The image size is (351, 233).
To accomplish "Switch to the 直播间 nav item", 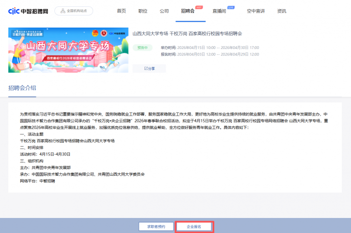I will [x=219, y=11].
